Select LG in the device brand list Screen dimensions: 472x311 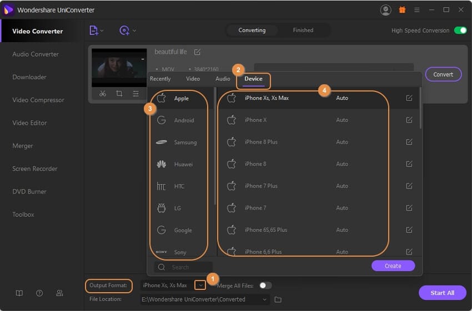click(x=180, y=208)
